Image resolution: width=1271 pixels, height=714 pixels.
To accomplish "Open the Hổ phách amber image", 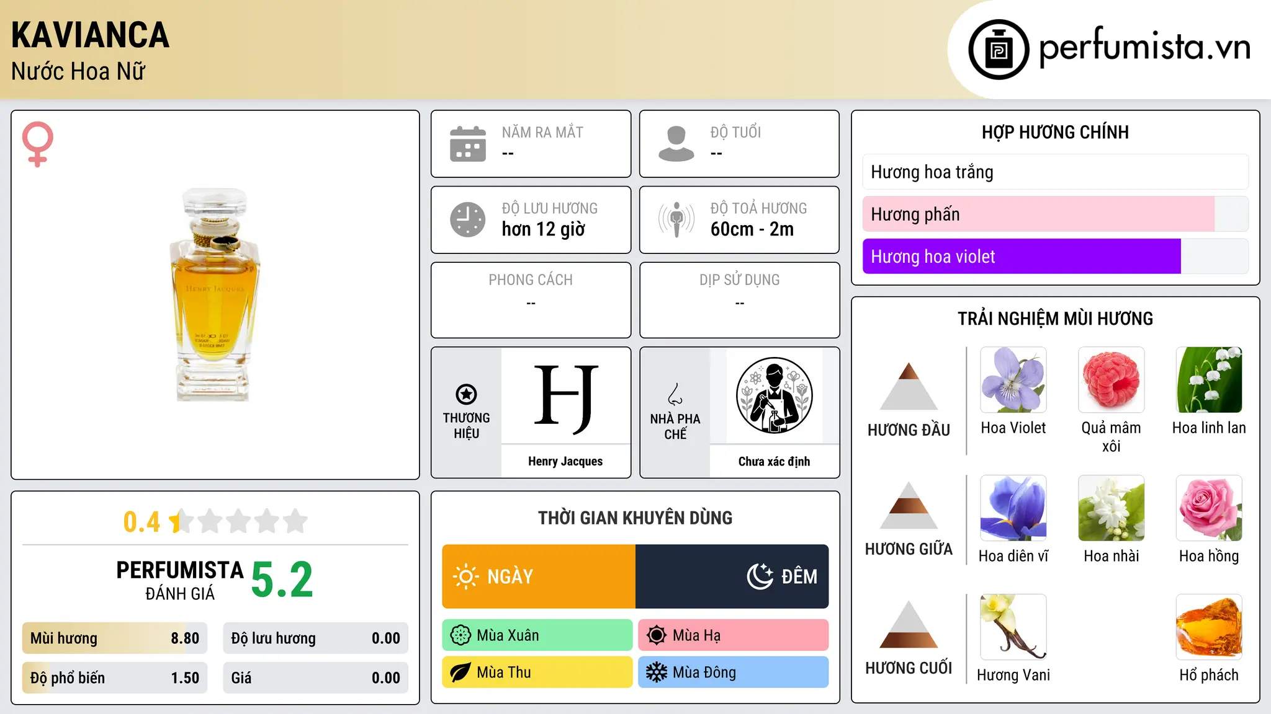I will point(1209,627).
